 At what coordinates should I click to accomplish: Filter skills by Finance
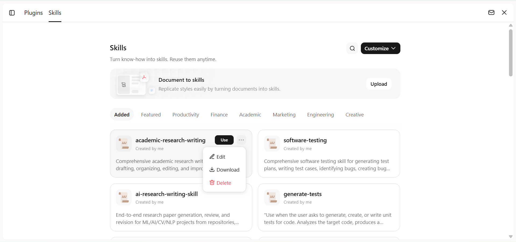tap(219, 115)
